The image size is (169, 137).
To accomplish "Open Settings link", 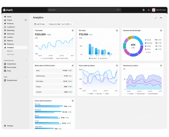I will pyautogui.click(x=10, y=126).
